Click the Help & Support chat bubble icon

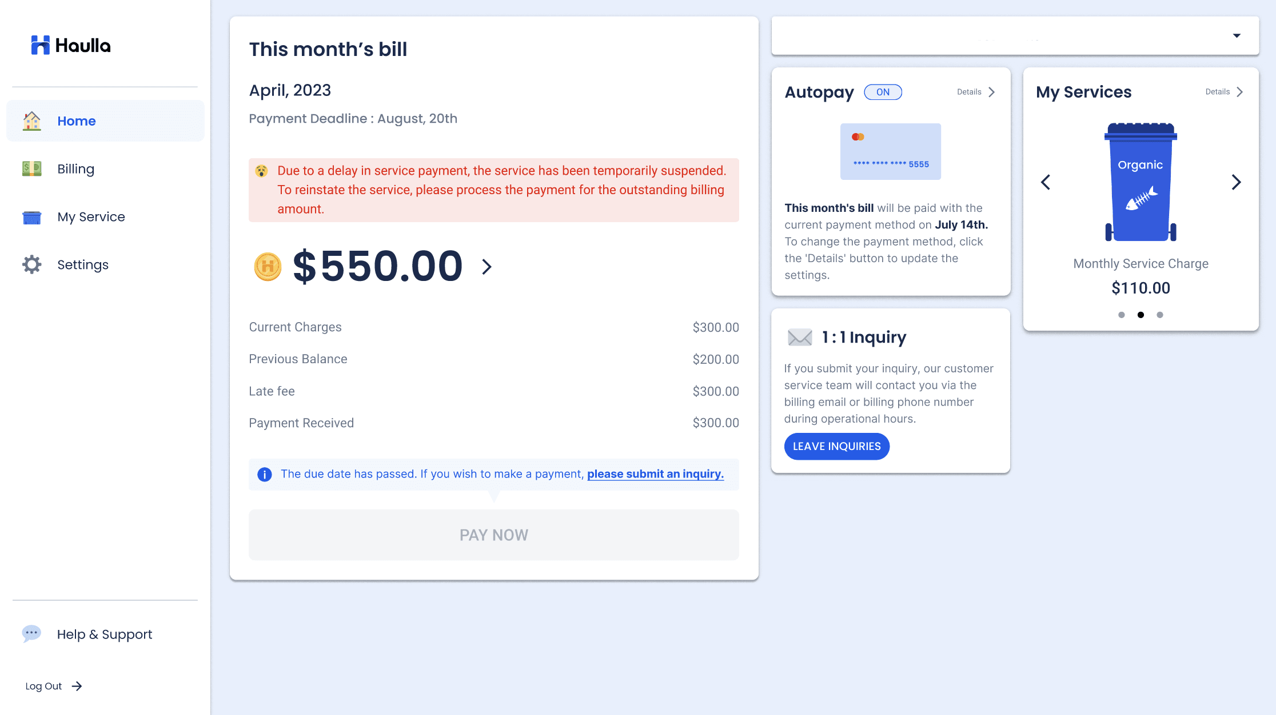31,633
